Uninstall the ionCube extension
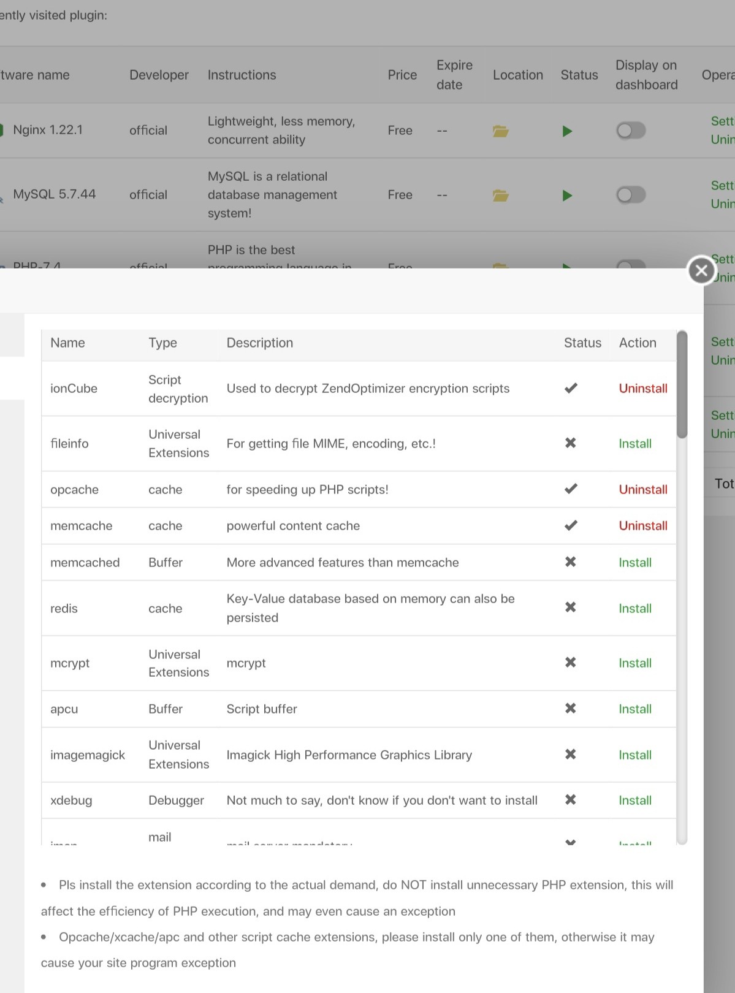Image resolution: width=735 pixels, height=993 pixels. coord(642,389)
